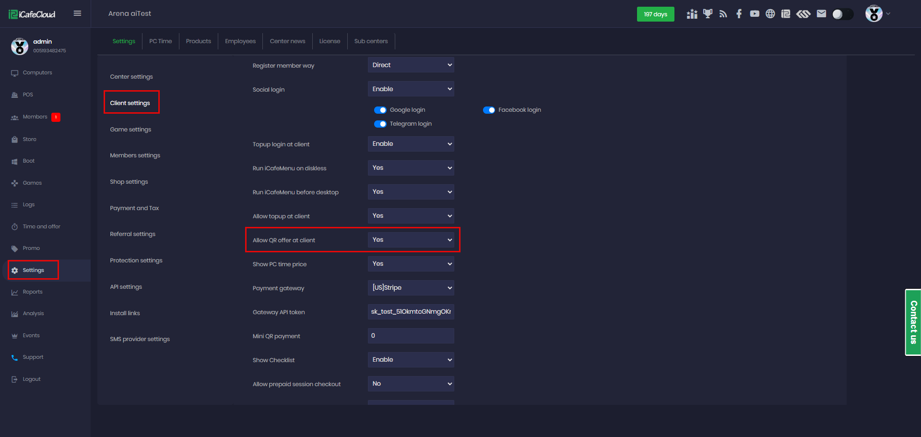Click the Mini QR payment input field
The height and width of the screenshot is (437, 921).
coord(411,336)
